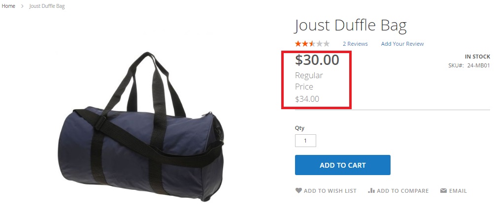The width and height of the screenshot is (494, 210).
Task: Click the duffle bag product image
Action: (141, 126)
